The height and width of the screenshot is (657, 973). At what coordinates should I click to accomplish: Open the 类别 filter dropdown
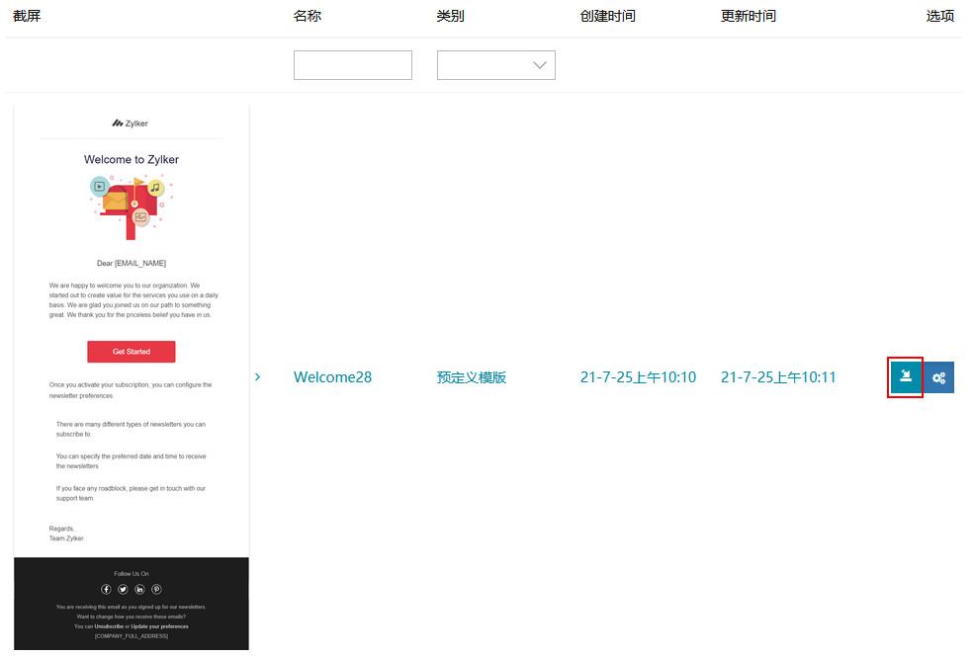tap(495, 65)
